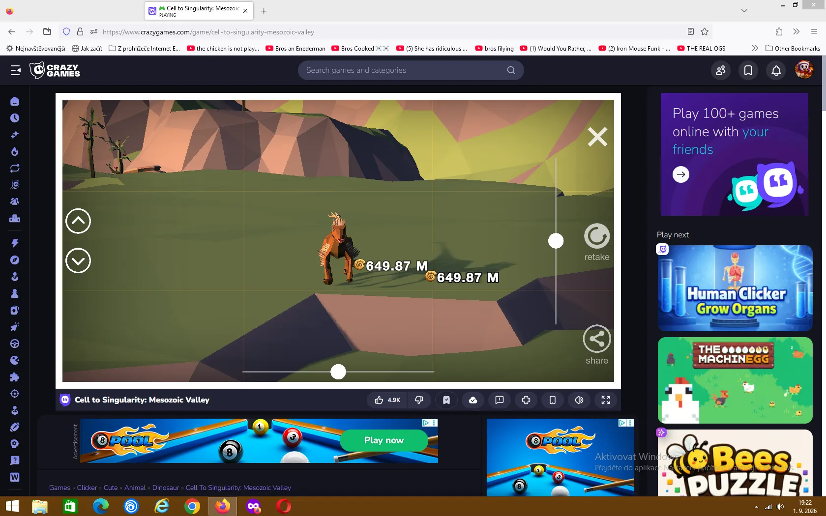This screenshot has height=516, width=826.
Task: Focus the Search games and categories field
Action: 411,70
